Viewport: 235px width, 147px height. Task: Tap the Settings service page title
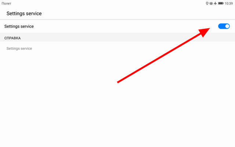click(24, 14)
